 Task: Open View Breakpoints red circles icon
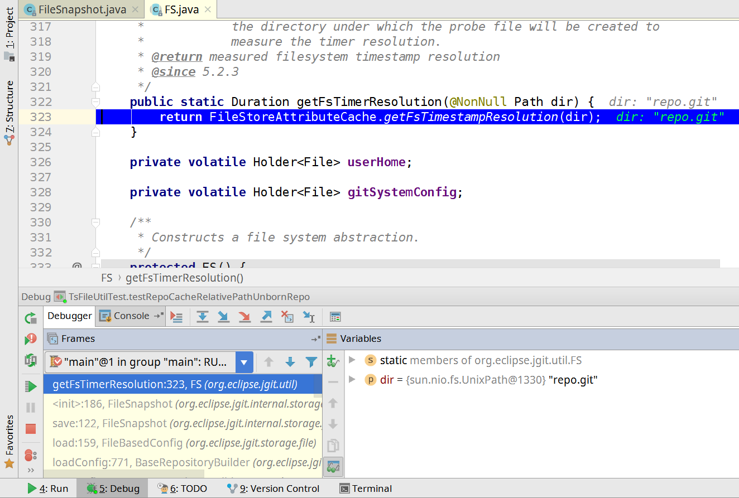click(x=31, y=455)
